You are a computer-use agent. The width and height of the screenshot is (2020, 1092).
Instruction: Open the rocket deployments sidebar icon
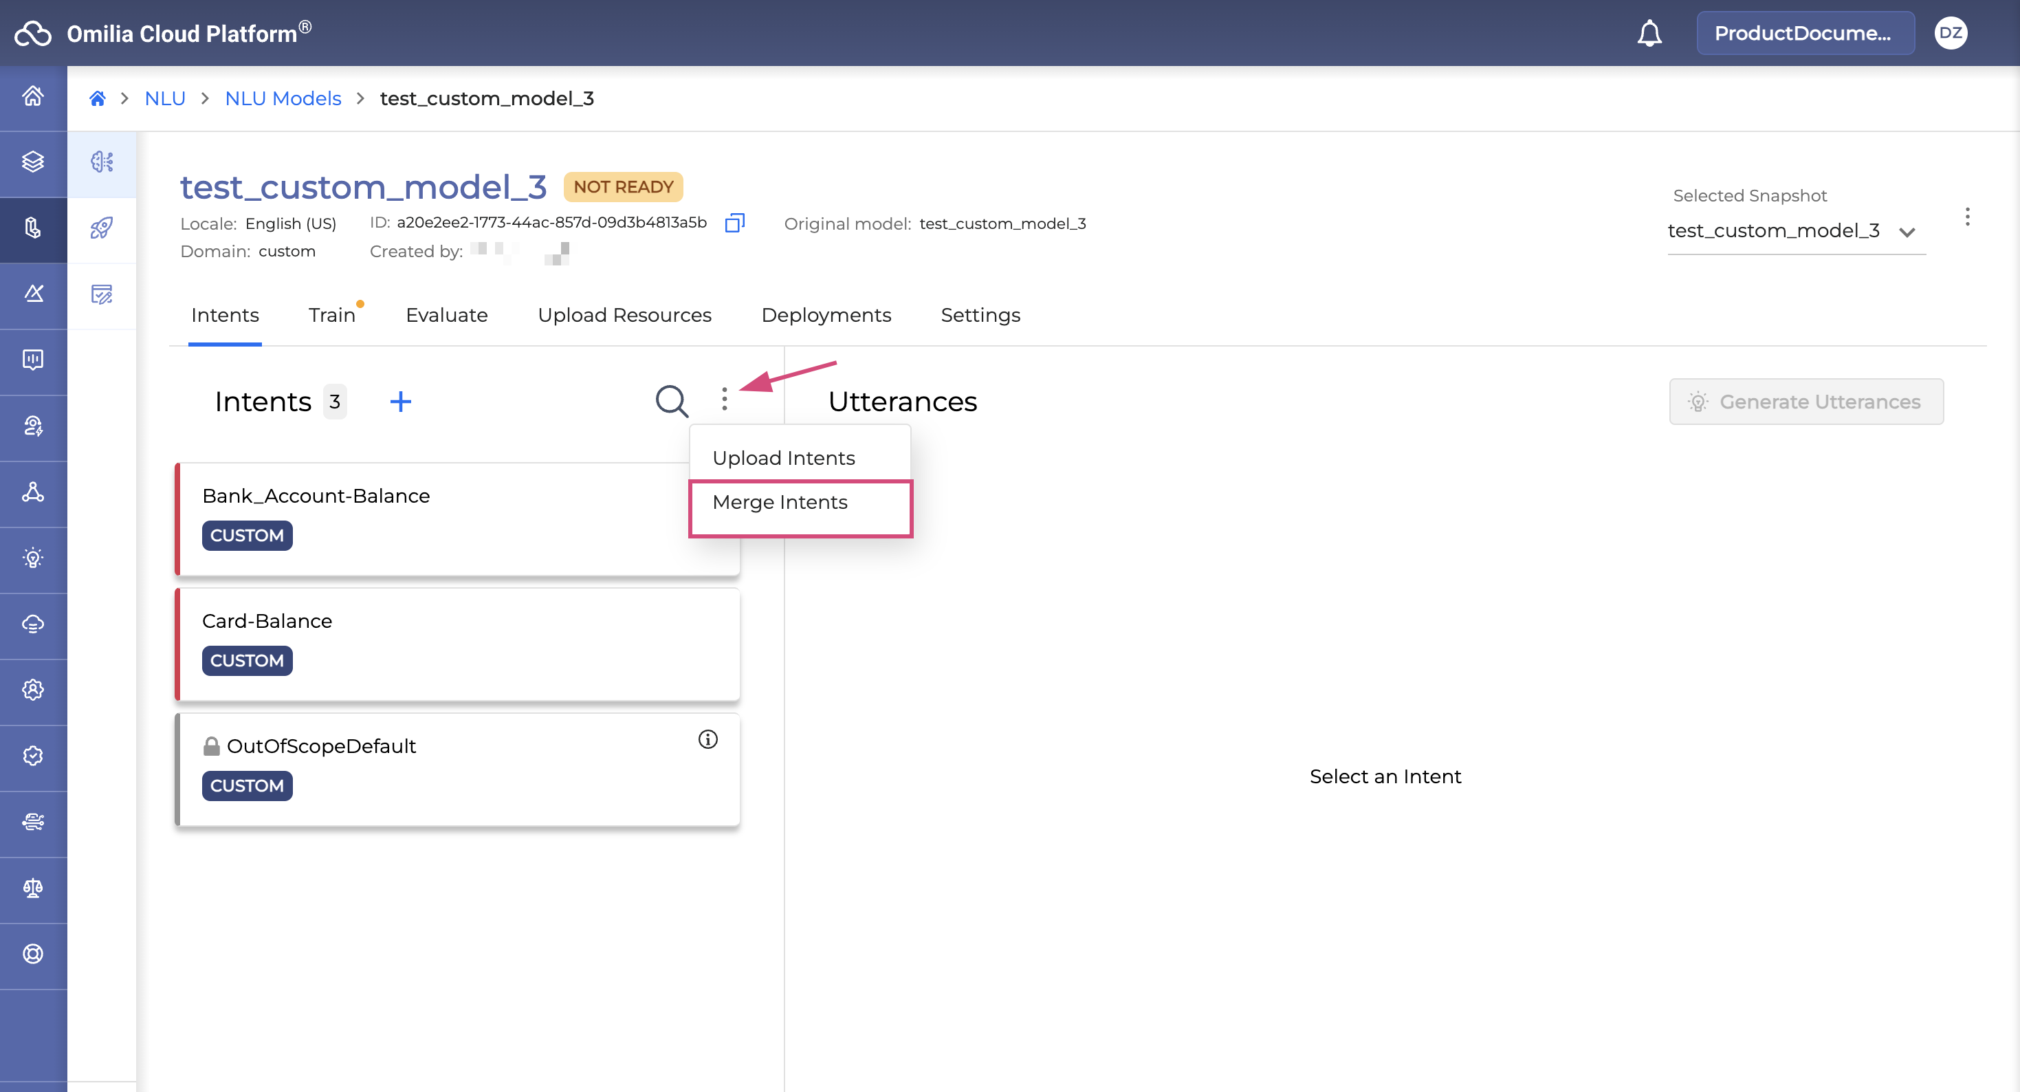pyautogui.click(x=101, y=228)
